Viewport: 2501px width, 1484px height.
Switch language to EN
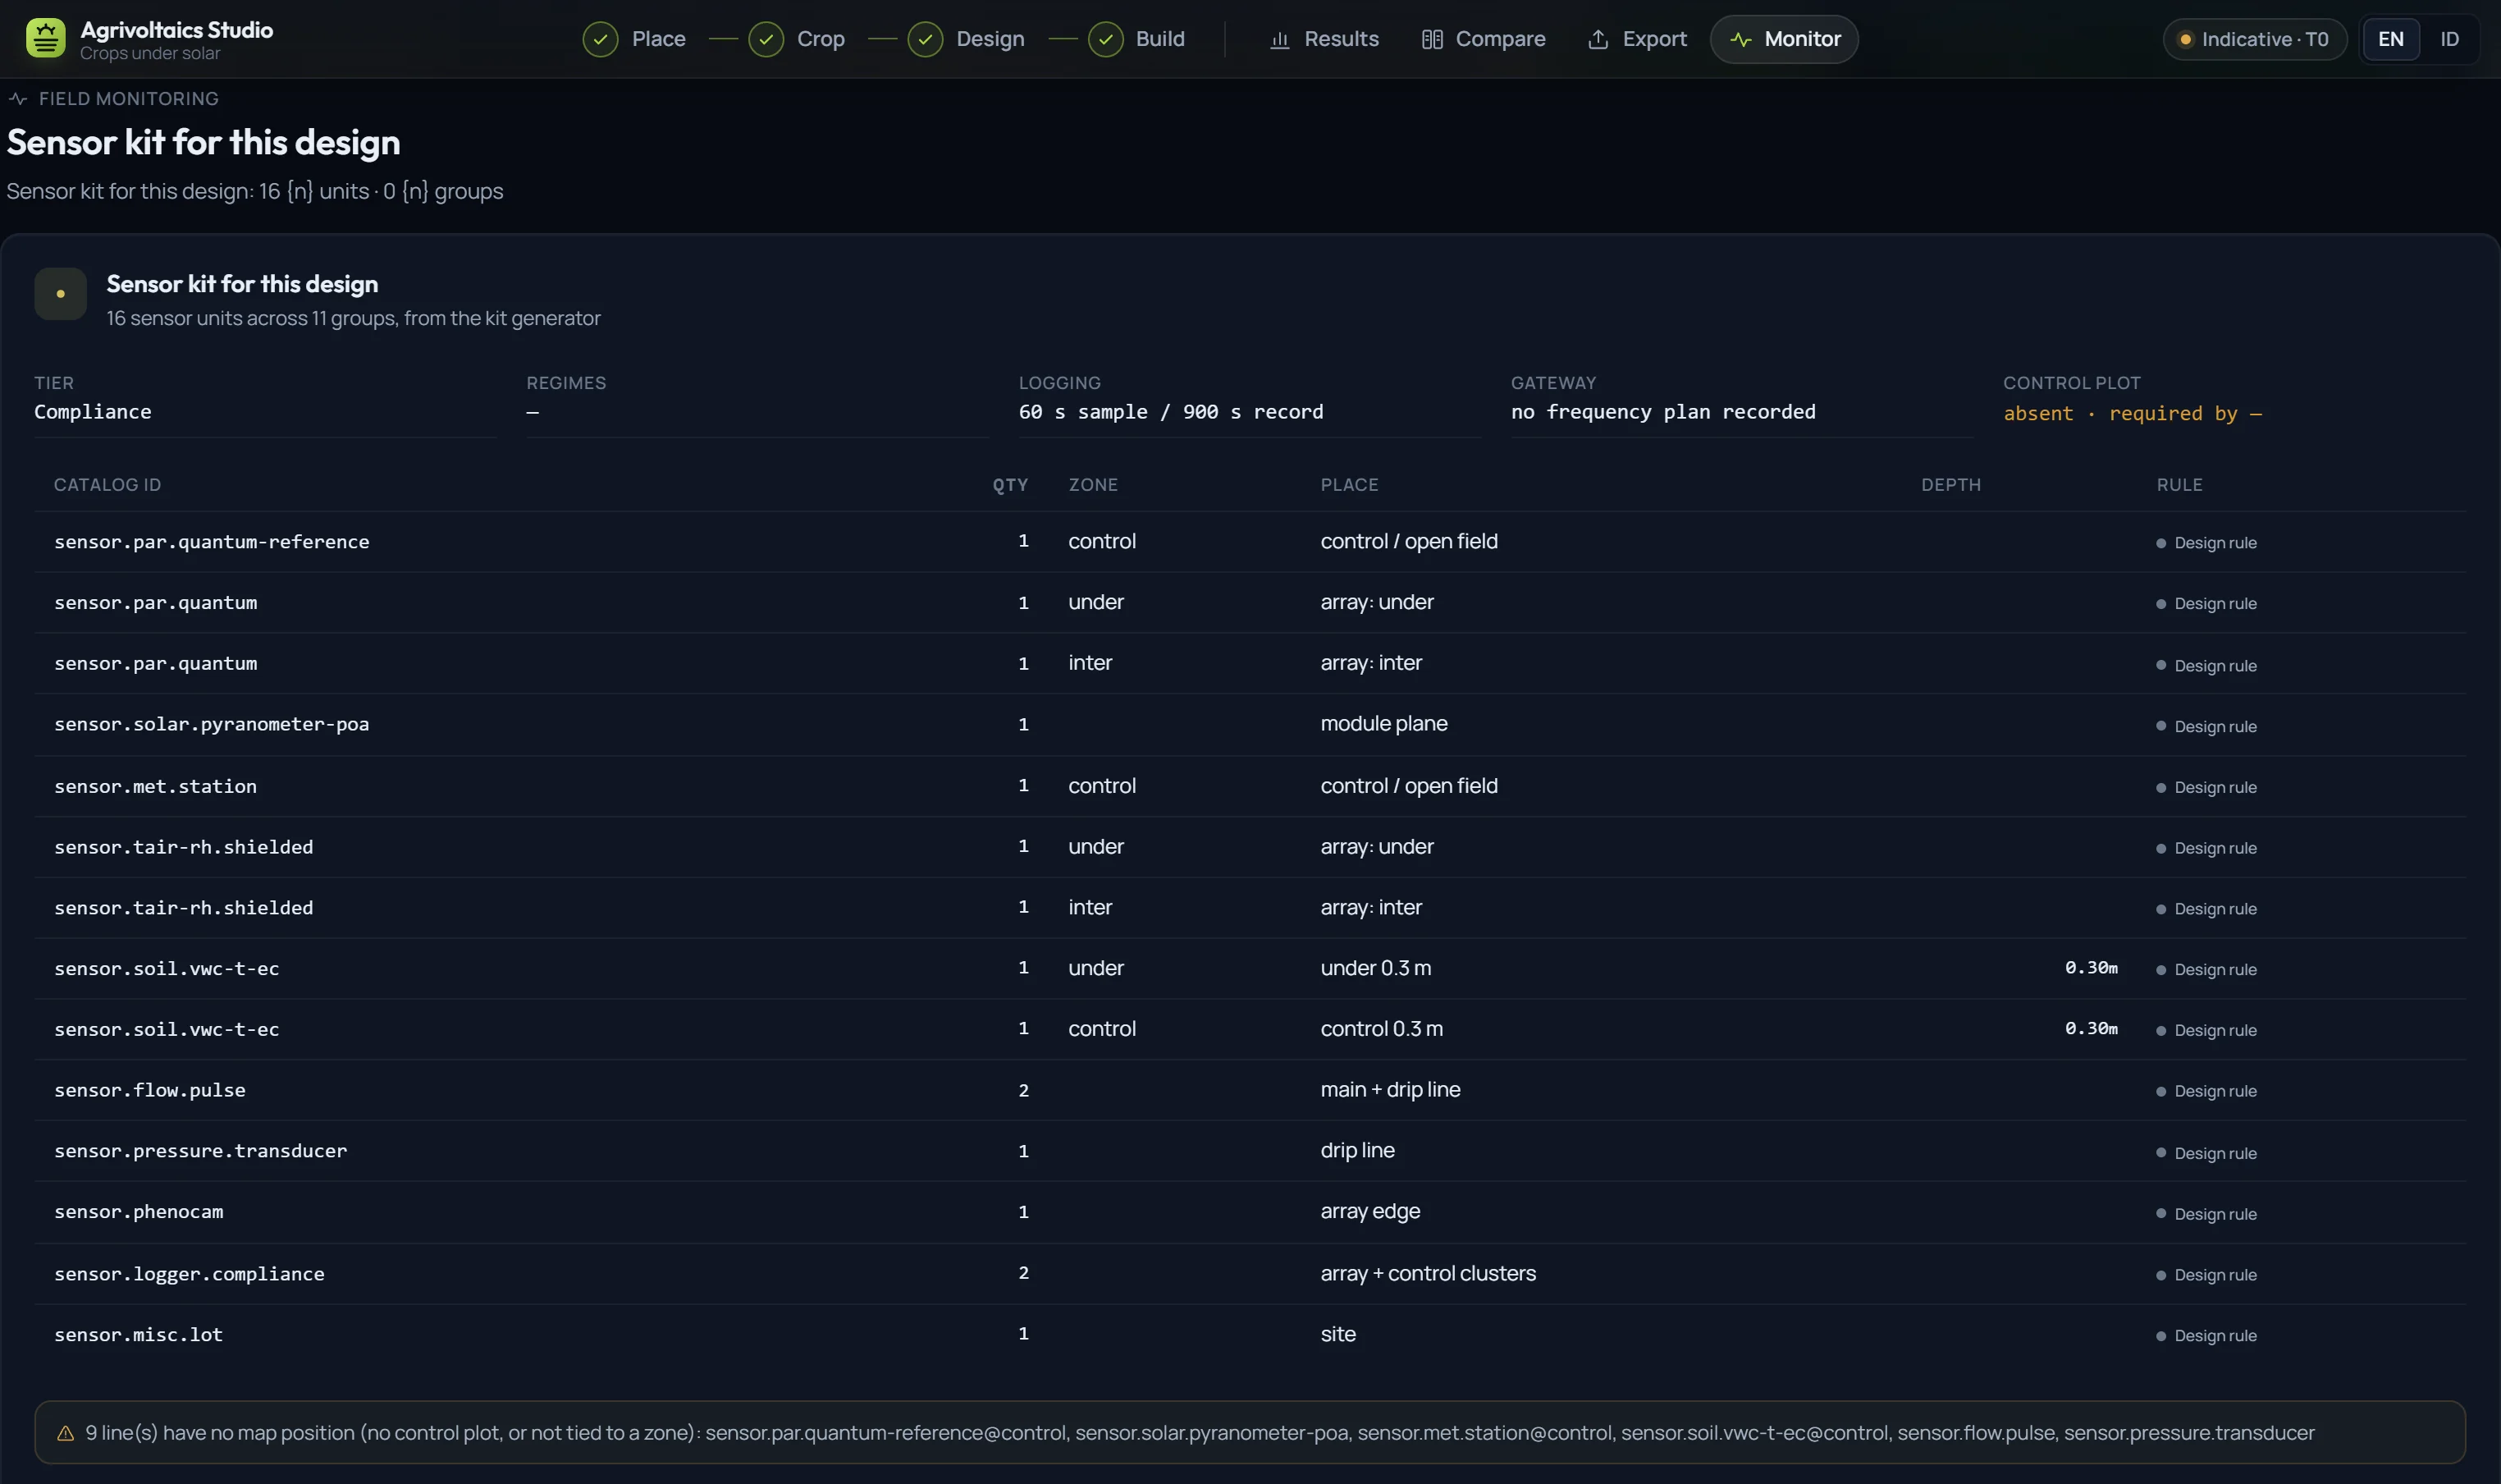[2390, 39]
